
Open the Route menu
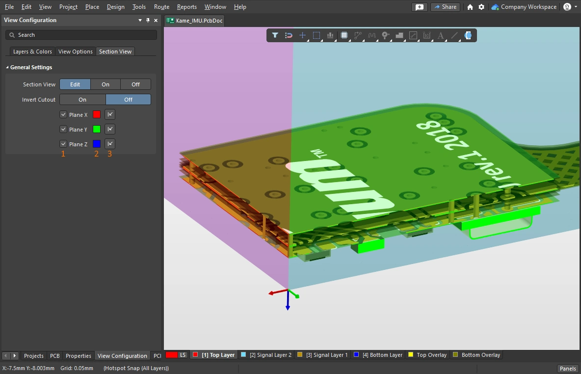coord(161,7)
